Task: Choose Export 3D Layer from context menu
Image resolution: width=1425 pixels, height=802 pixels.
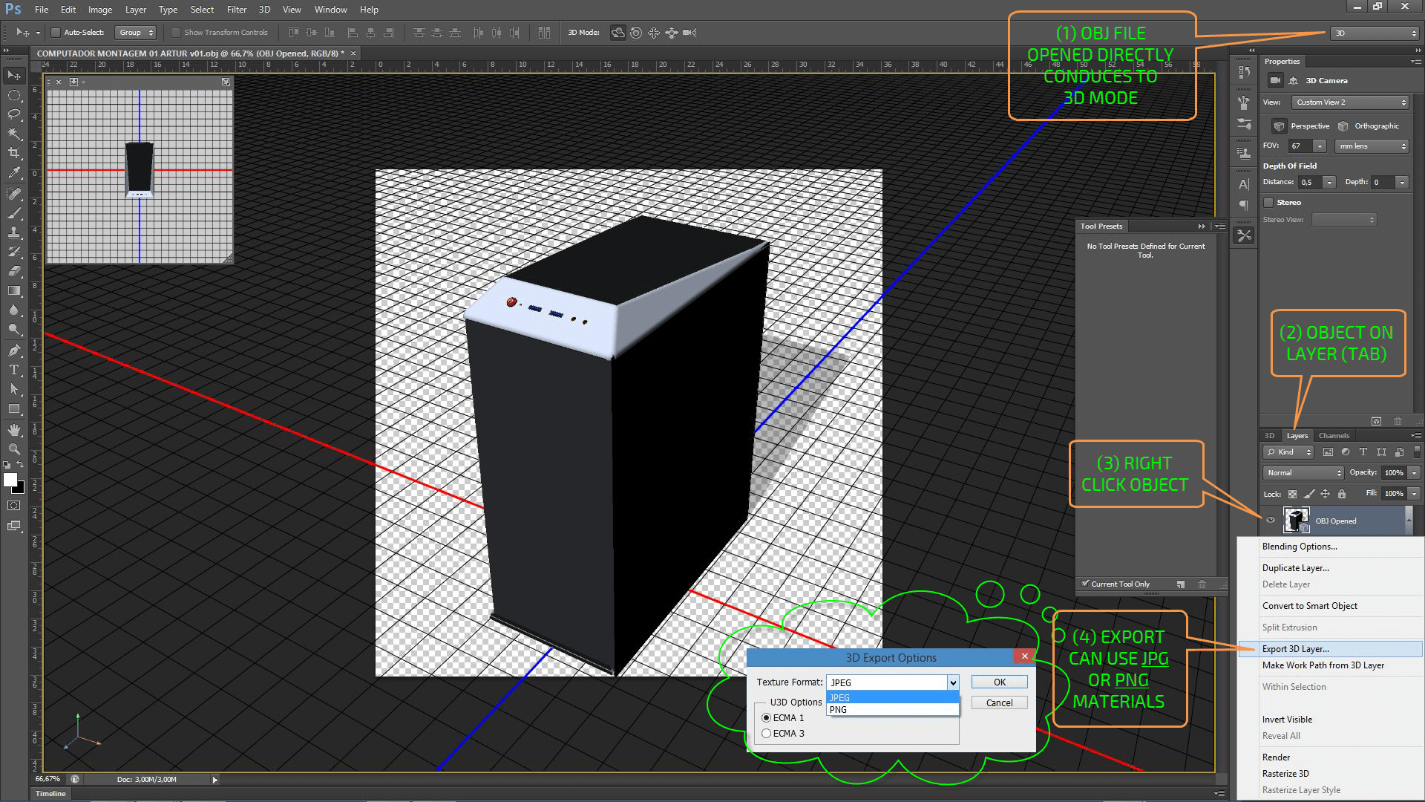Action: tap(1295, 649)
